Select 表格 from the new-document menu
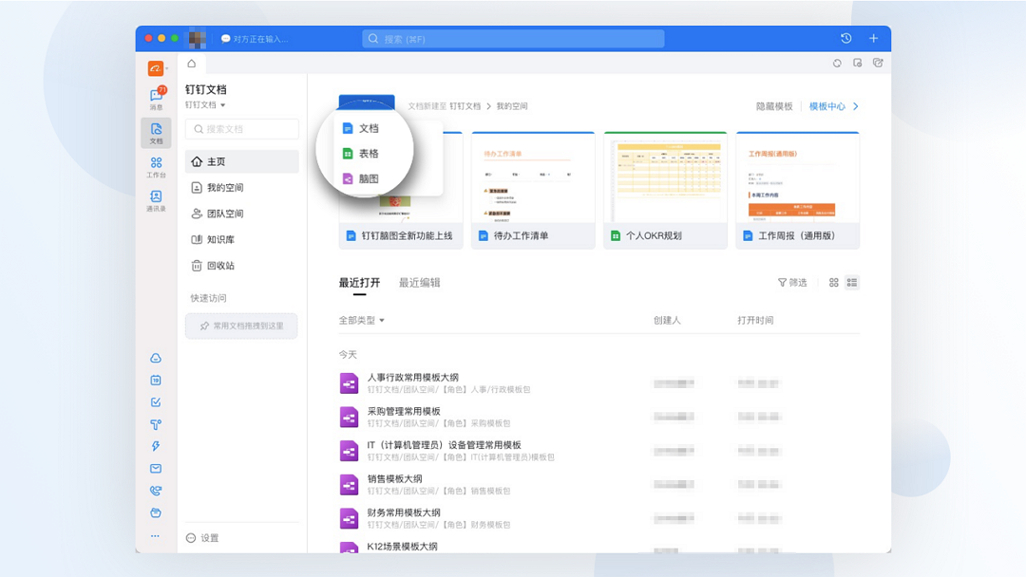Image resolution: width=1026 pixels, height=577 pixels. [368, 154]
